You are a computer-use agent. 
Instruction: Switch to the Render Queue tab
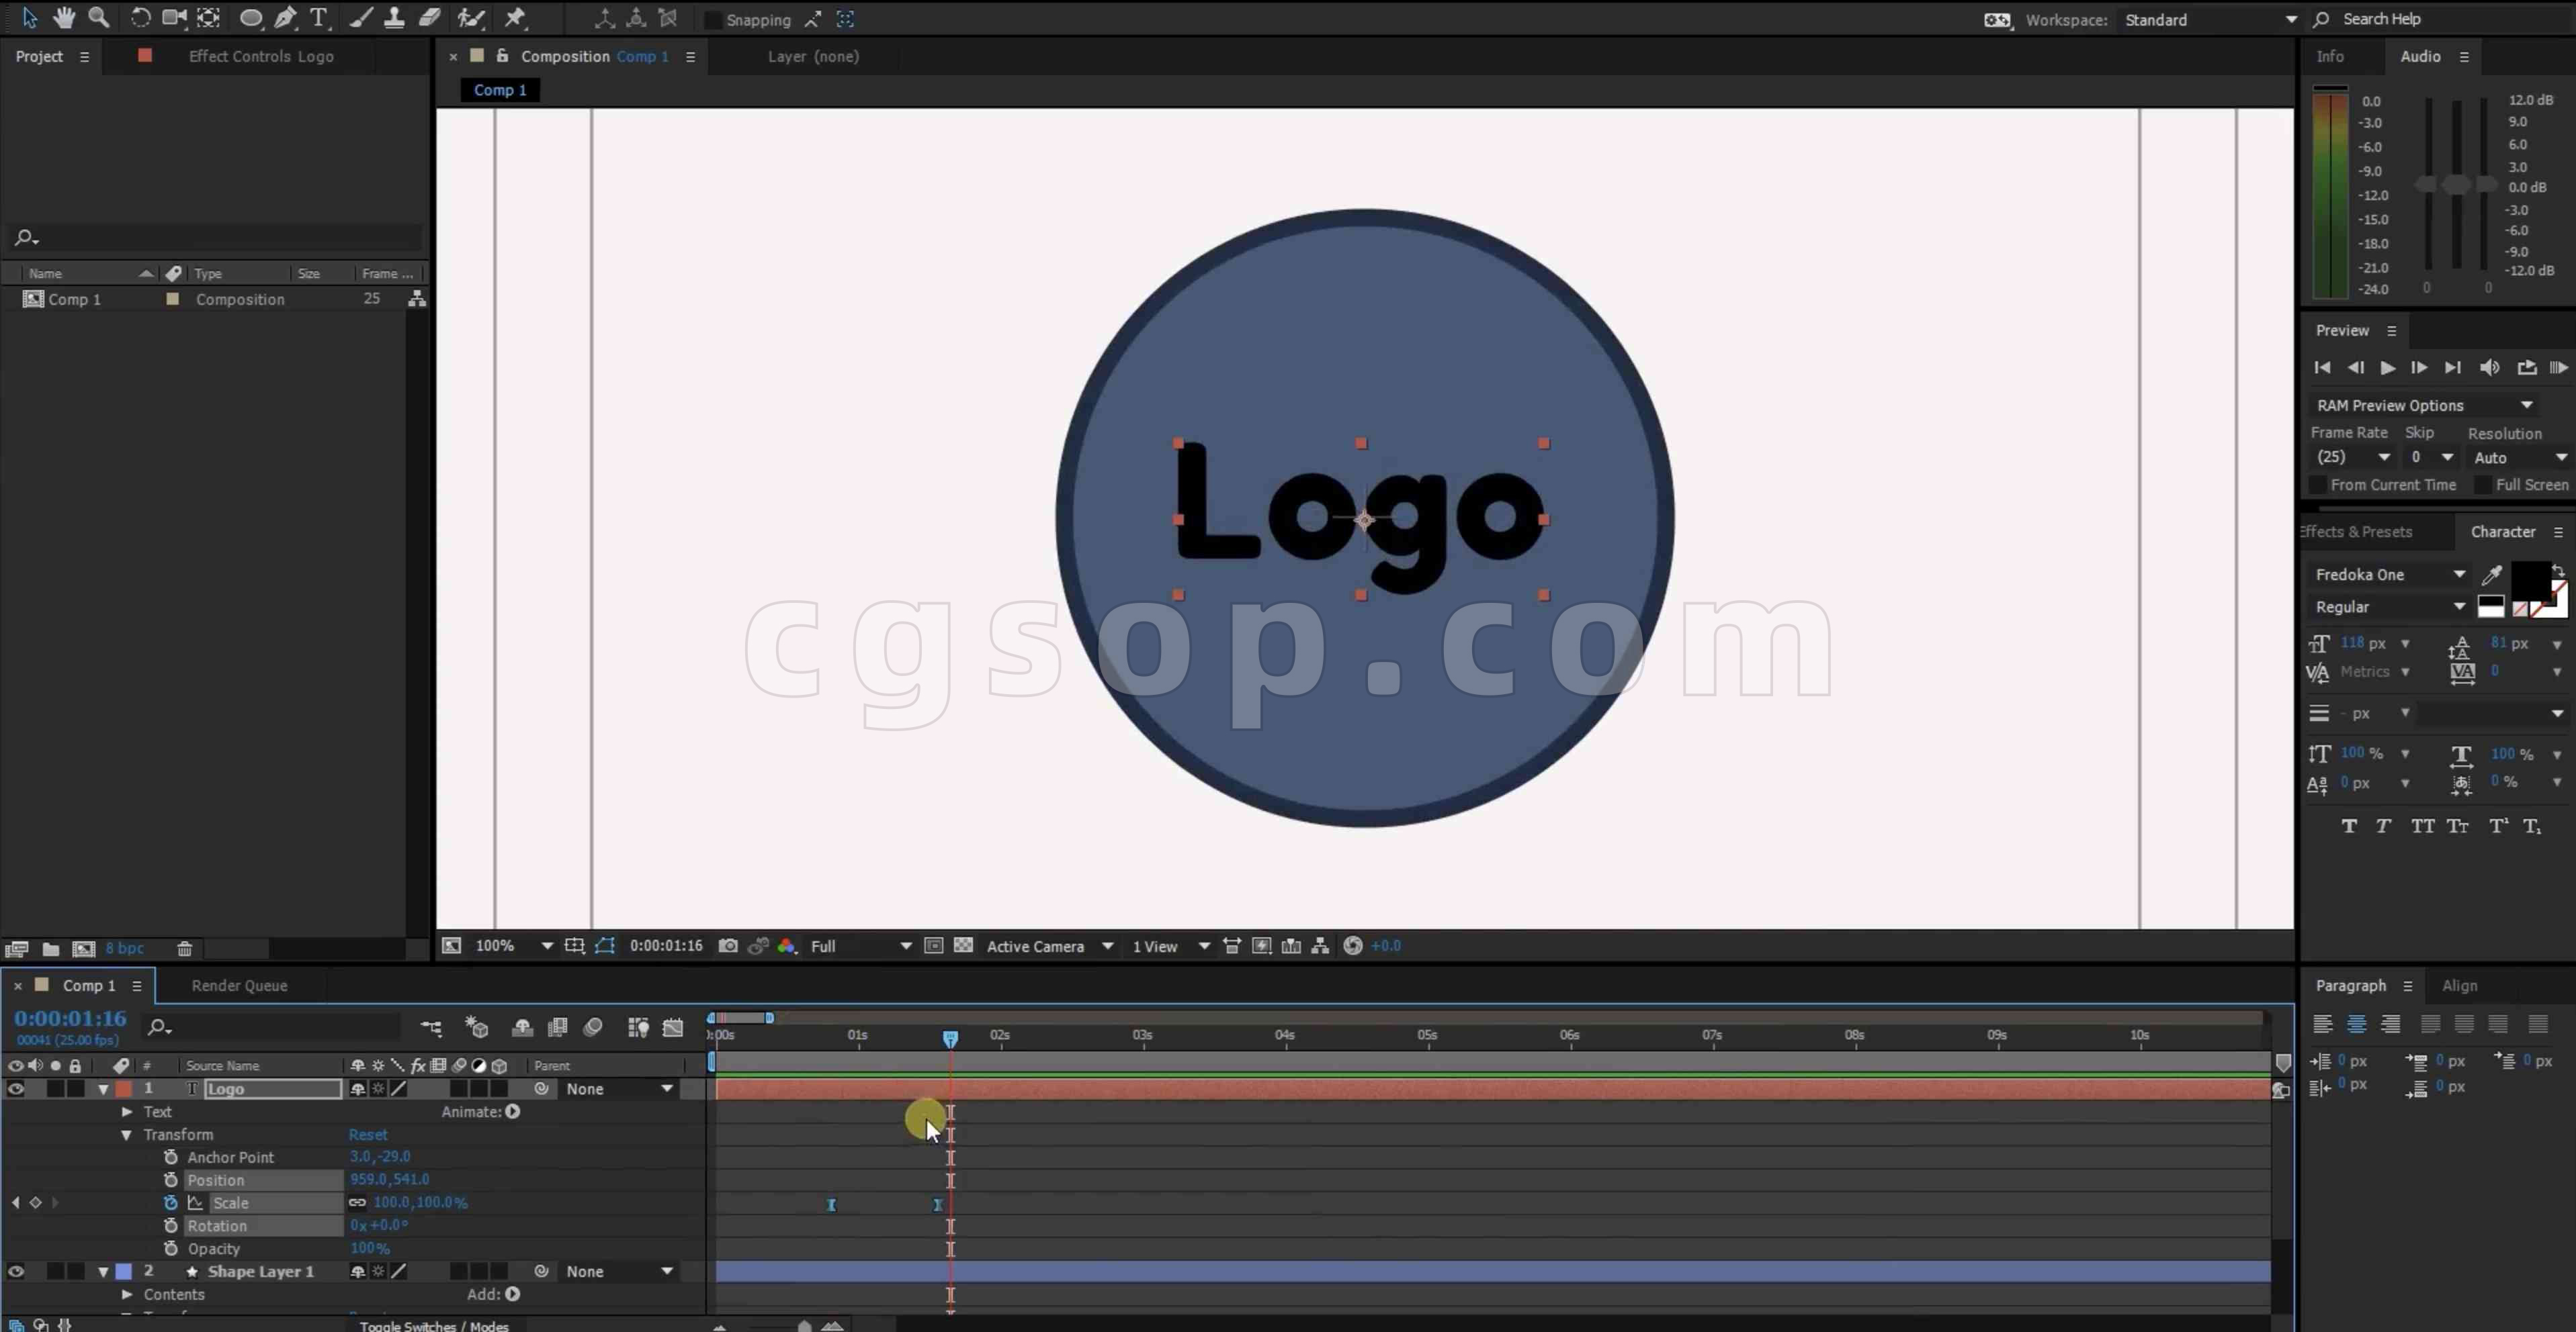pos(239,986)
